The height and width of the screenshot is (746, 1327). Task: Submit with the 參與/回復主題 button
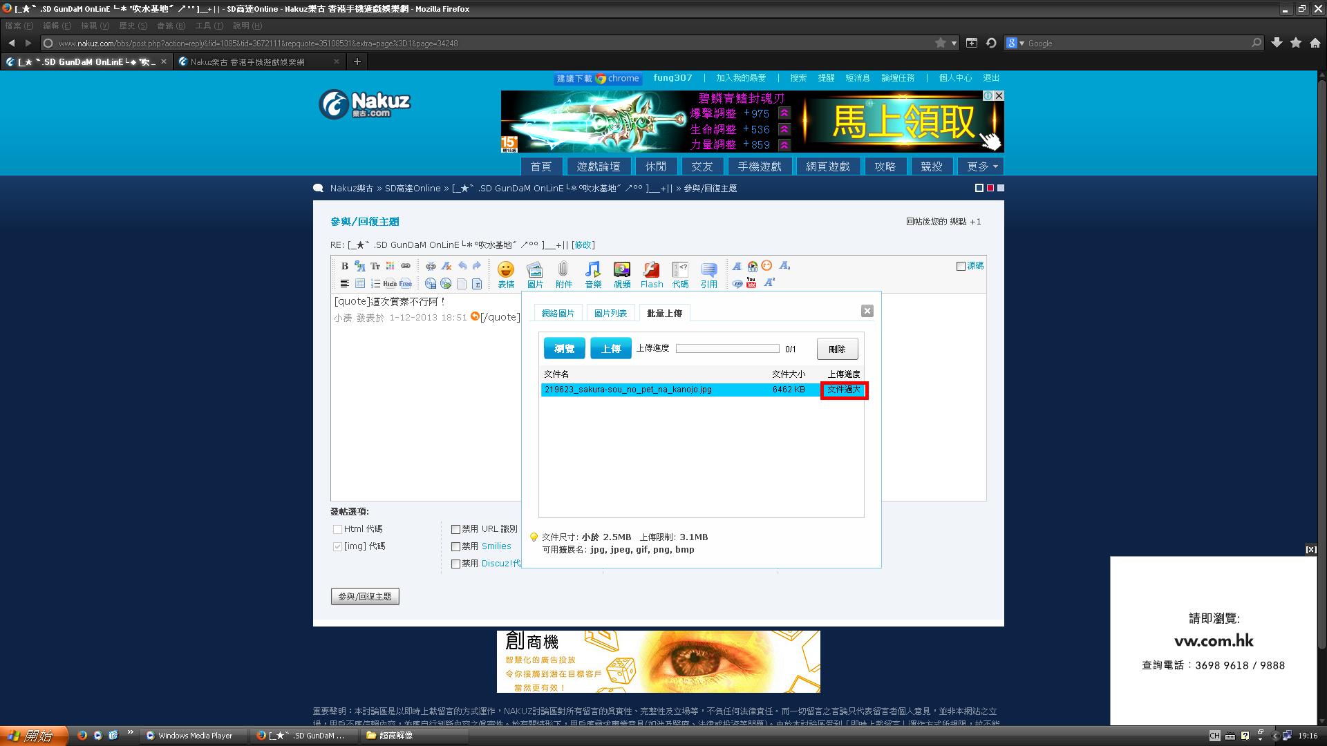coord(365,596)
